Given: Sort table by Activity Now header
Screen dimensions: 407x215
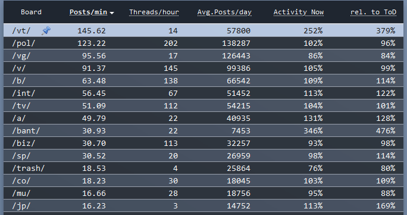Looking at the screenshot, I should [x=299, y=12].
